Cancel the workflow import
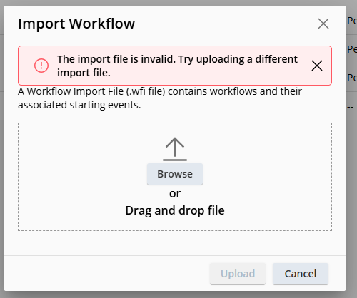The height and width of the screenshot is (298, 357). [x=301, y=274]
